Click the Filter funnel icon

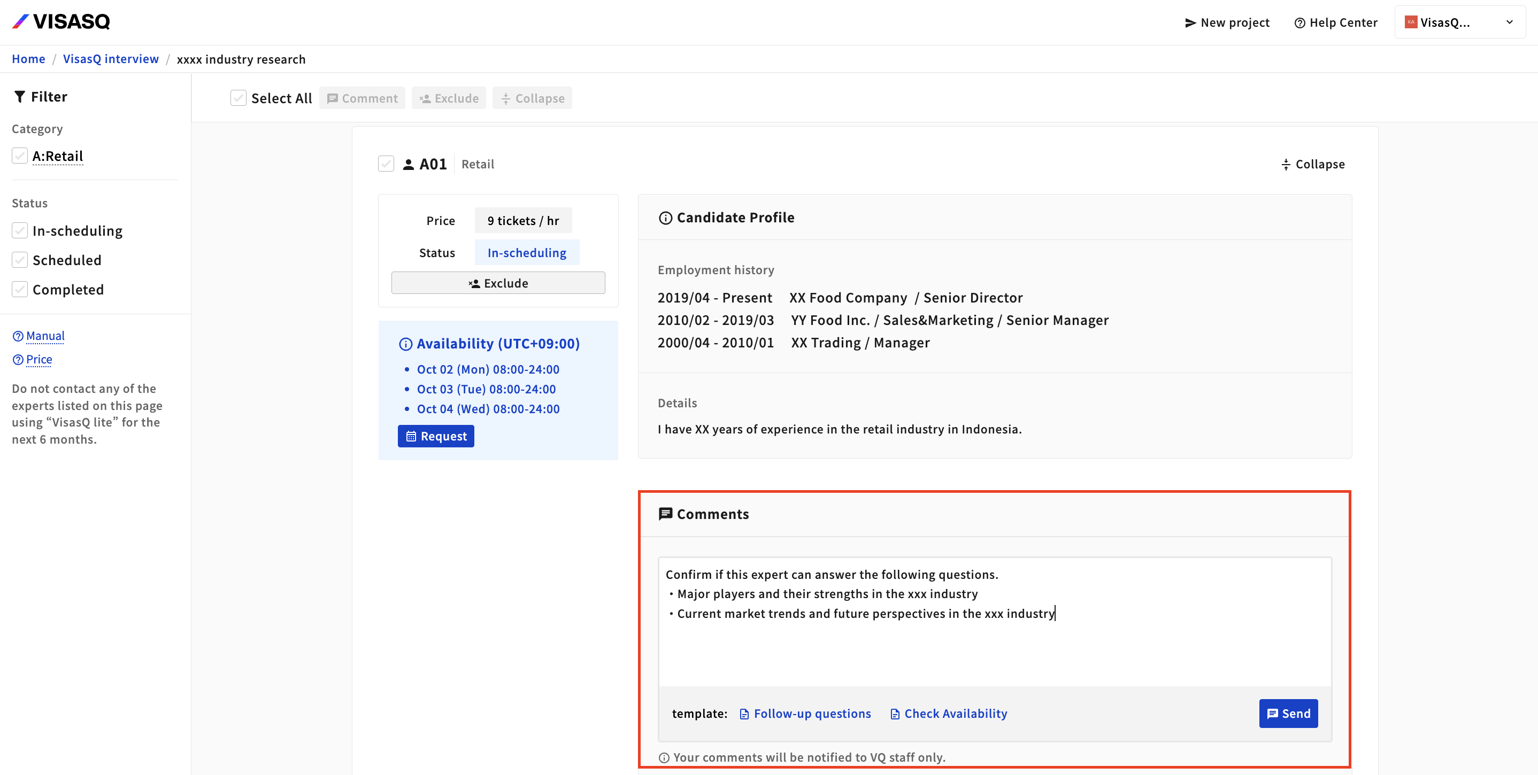[x=20, y=97]
